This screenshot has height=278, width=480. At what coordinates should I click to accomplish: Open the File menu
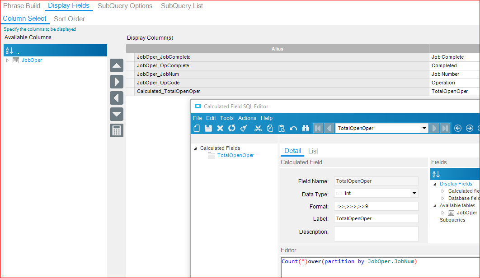[x=198, y=118]
